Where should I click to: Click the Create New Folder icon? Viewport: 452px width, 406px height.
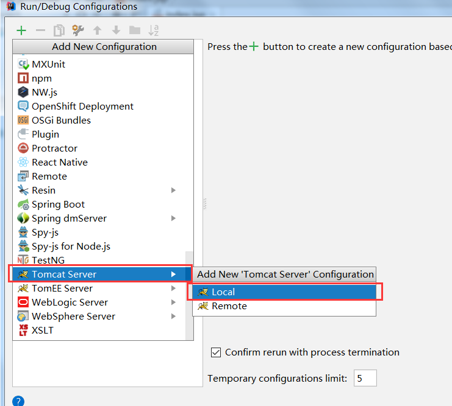135,30
